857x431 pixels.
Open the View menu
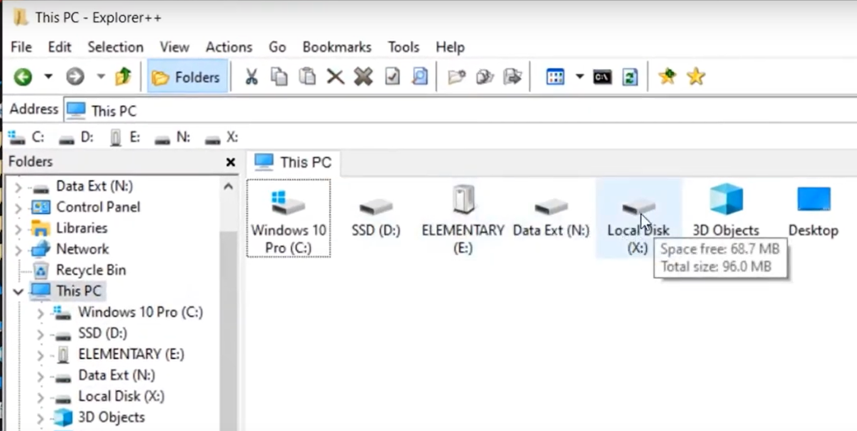coord(175,47)
